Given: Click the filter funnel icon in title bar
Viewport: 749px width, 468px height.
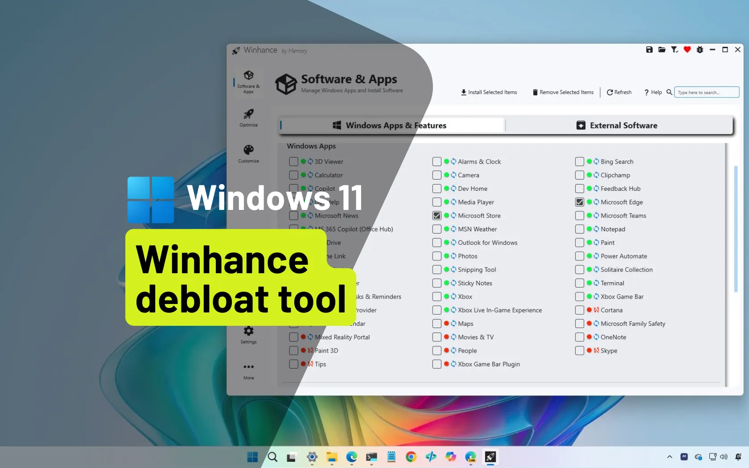Looking at the screenshot, I should point(675,49).
